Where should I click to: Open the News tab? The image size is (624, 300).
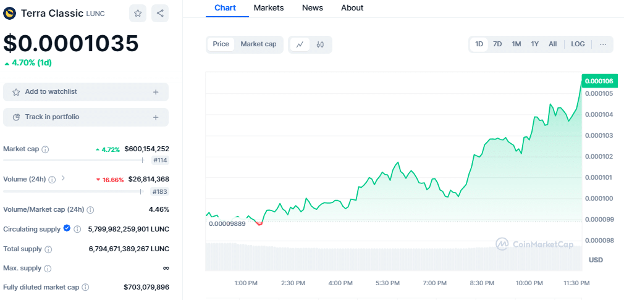313,8
